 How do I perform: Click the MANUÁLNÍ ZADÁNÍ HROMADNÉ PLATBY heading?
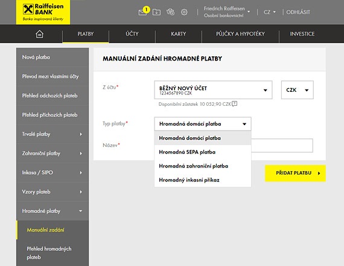(x=162, y=59)
